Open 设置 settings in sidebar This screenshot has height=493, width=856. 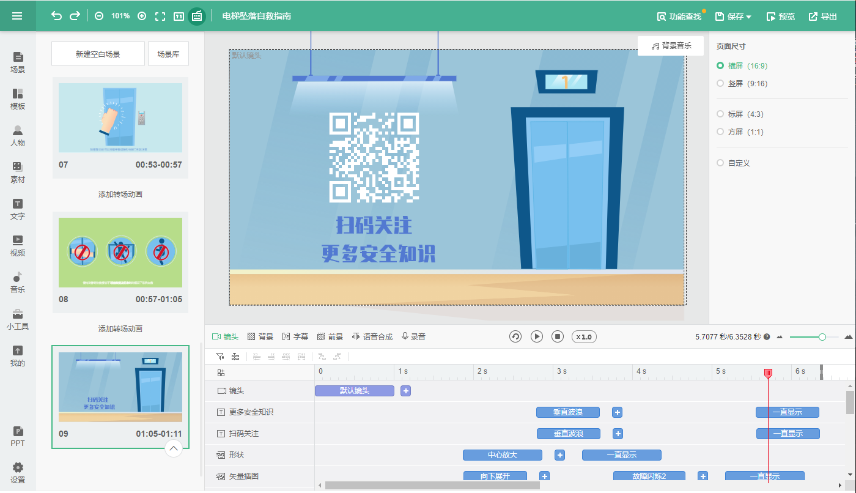[18, 473]
